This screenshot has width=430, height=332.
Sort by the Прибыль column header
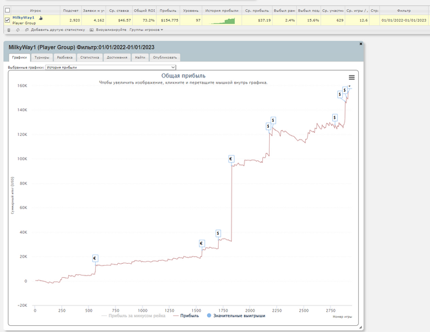click(168, 10)
